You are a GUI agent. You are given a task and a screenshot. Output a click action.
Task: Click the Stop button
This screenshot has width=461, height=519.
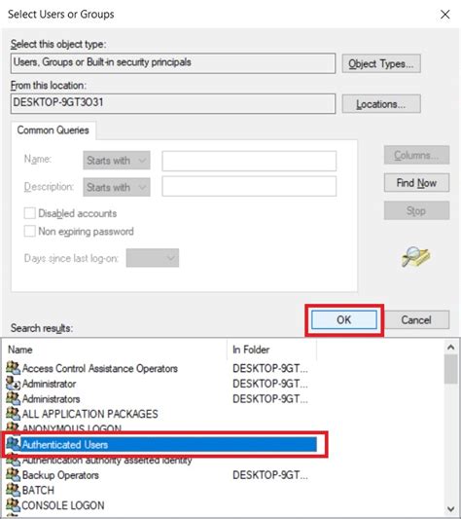(x=416, y=210)
